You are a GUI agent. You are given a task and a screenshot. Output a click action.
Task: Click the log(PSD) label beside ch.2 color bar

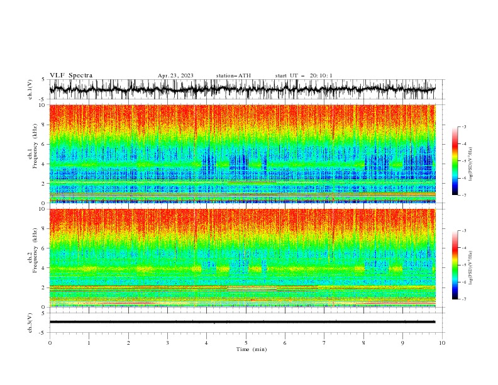click(x=471, y=268)
